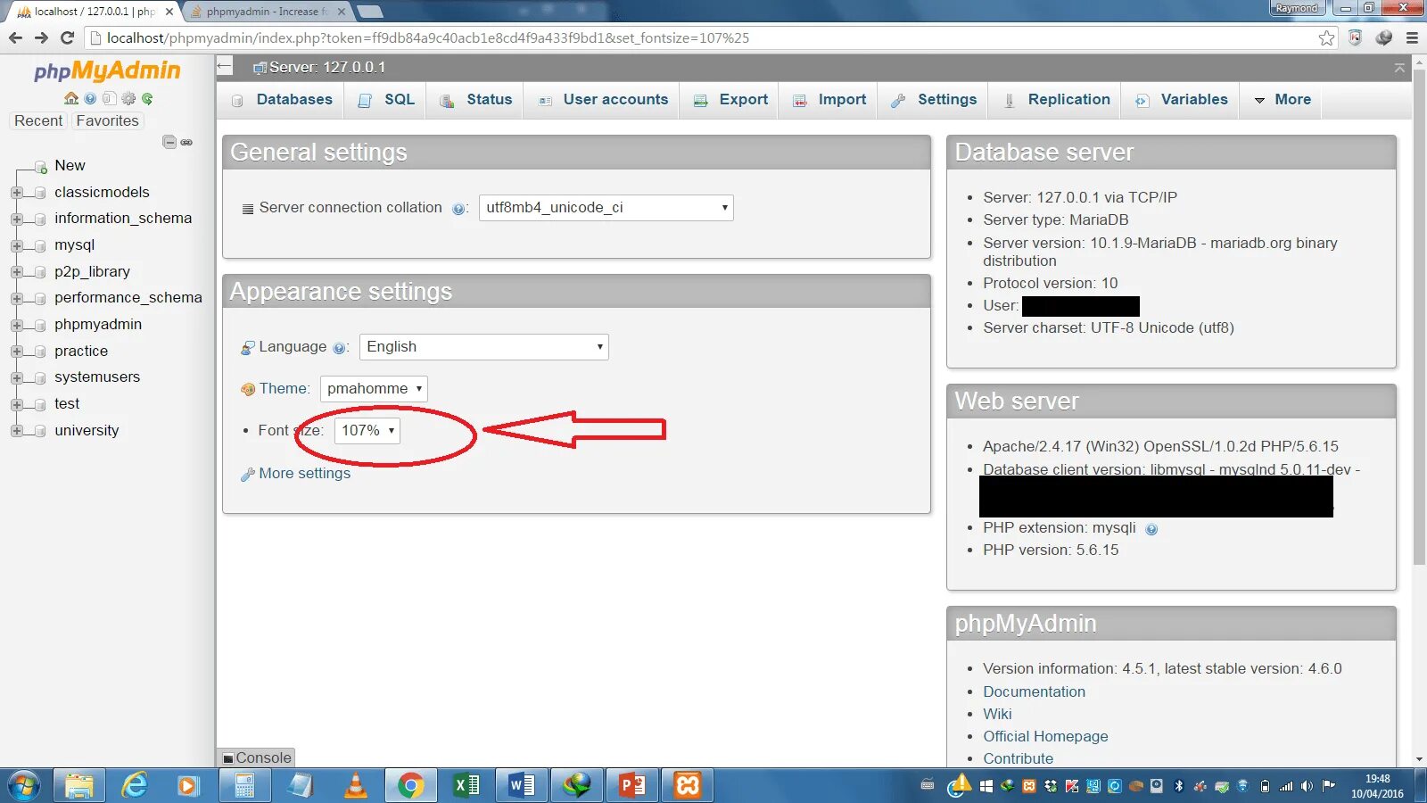
Task: Go to phpMyAdmin home icon
Action: point(71,98)
